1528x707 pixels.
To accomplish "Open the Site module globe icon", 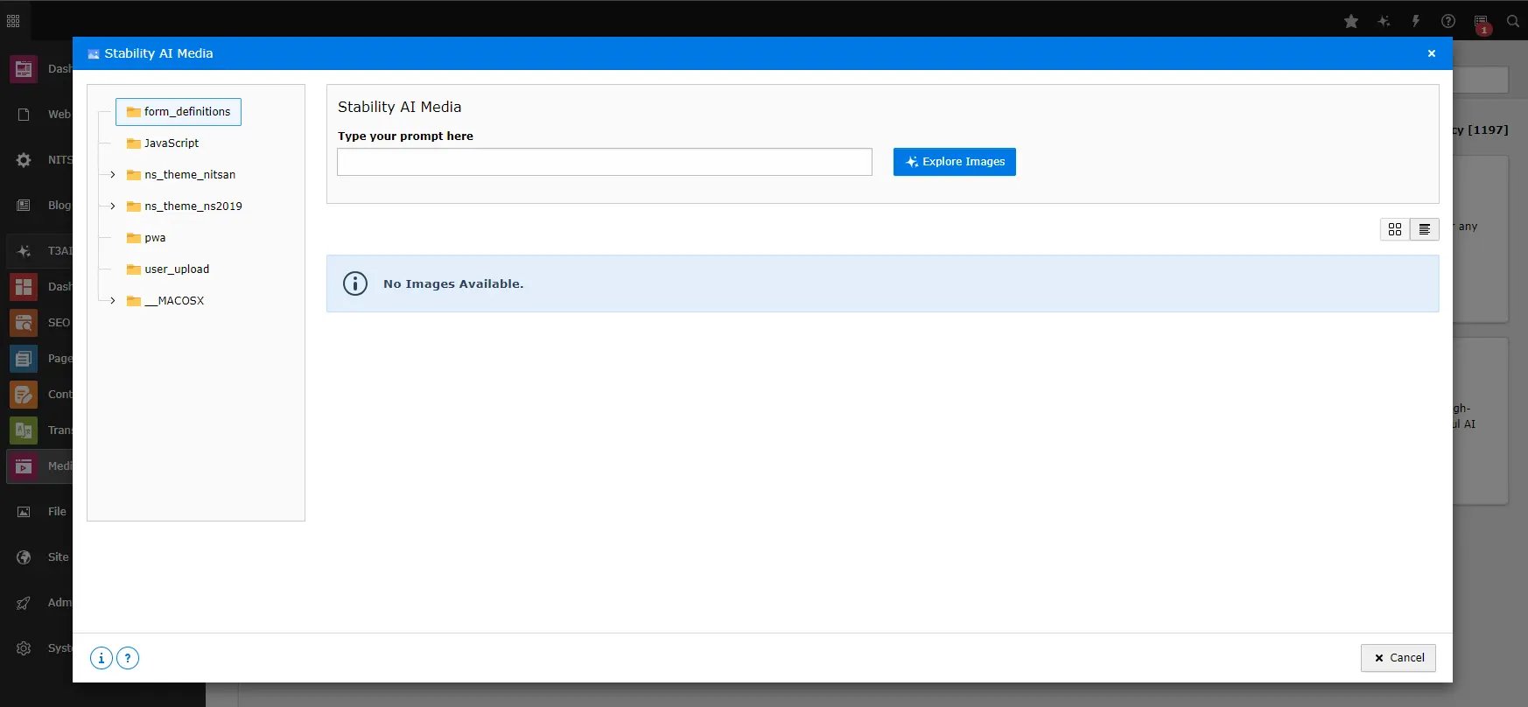I will 24,557.
